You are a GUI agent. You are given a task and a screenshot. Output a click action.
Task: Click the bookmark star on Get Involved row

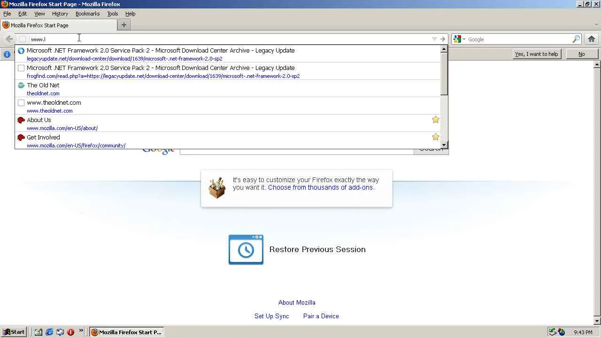click(x=436, y=137)
